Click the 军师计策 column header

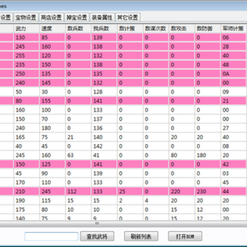coord(234,29)
